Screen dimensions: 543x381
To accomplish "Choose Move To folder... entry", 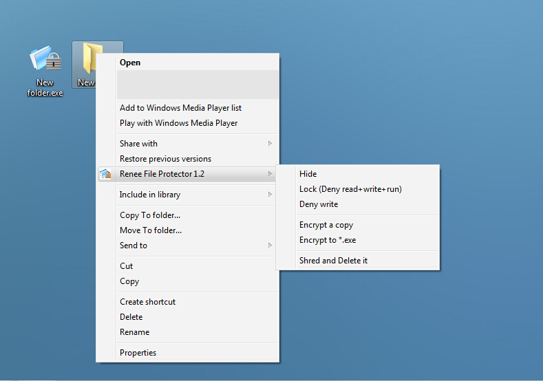I will click(151, 230).
